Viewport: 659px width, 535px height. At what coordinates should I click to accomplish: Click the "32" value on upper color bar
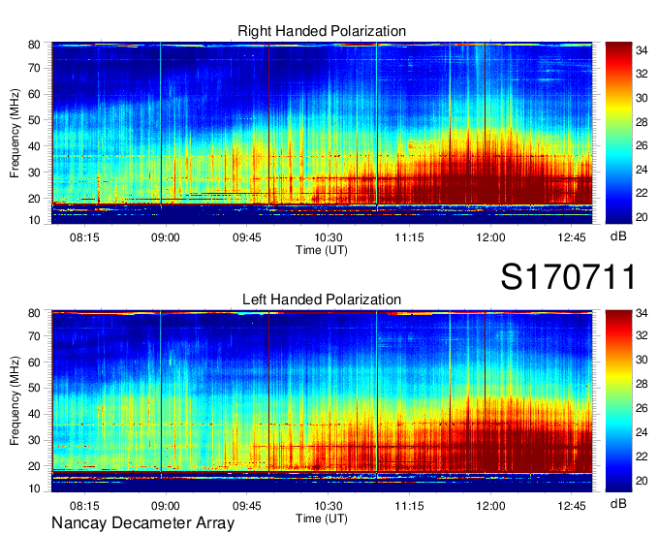pyautogui.click(x=642, y=74)
